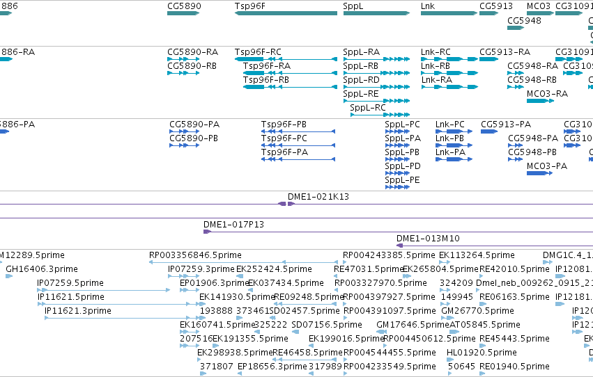Screen dimensions: 593x377
Task: Select protein SppL-PA
Action: (x=397, y=145)
